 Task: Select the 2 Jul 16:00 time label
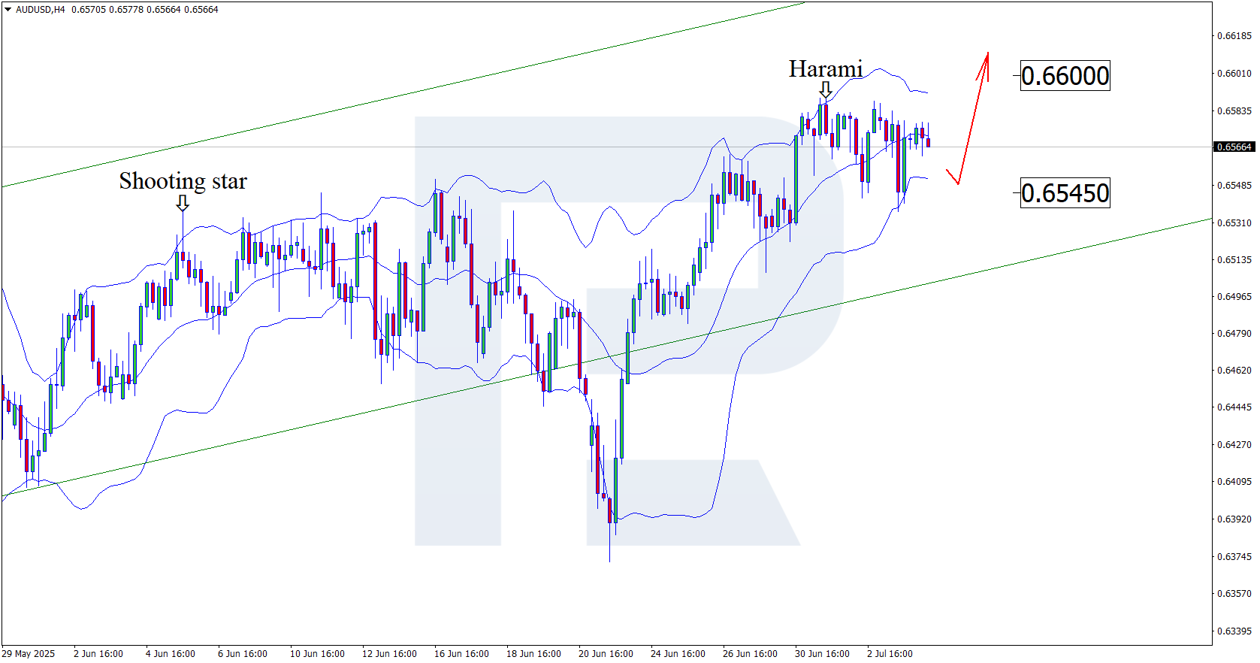890,653
